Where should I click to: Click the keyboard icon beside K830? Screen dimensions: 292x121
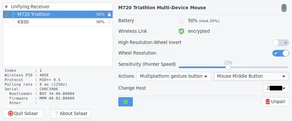point(6,22)
